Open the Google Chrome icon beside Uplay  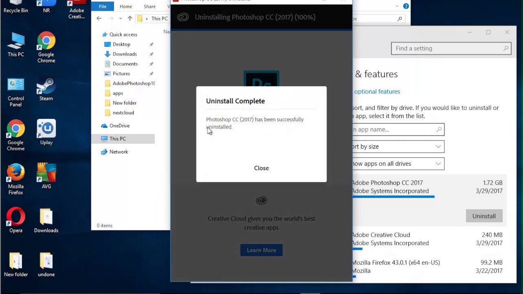(x=16, y=136)
